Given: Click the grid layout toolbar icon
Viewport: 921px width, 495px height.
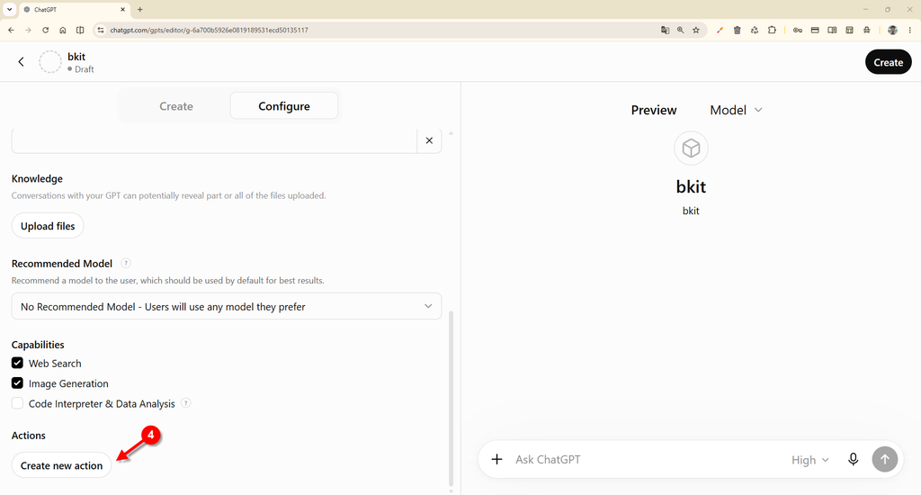Looking at the screenshot, I should coord(849,30).
